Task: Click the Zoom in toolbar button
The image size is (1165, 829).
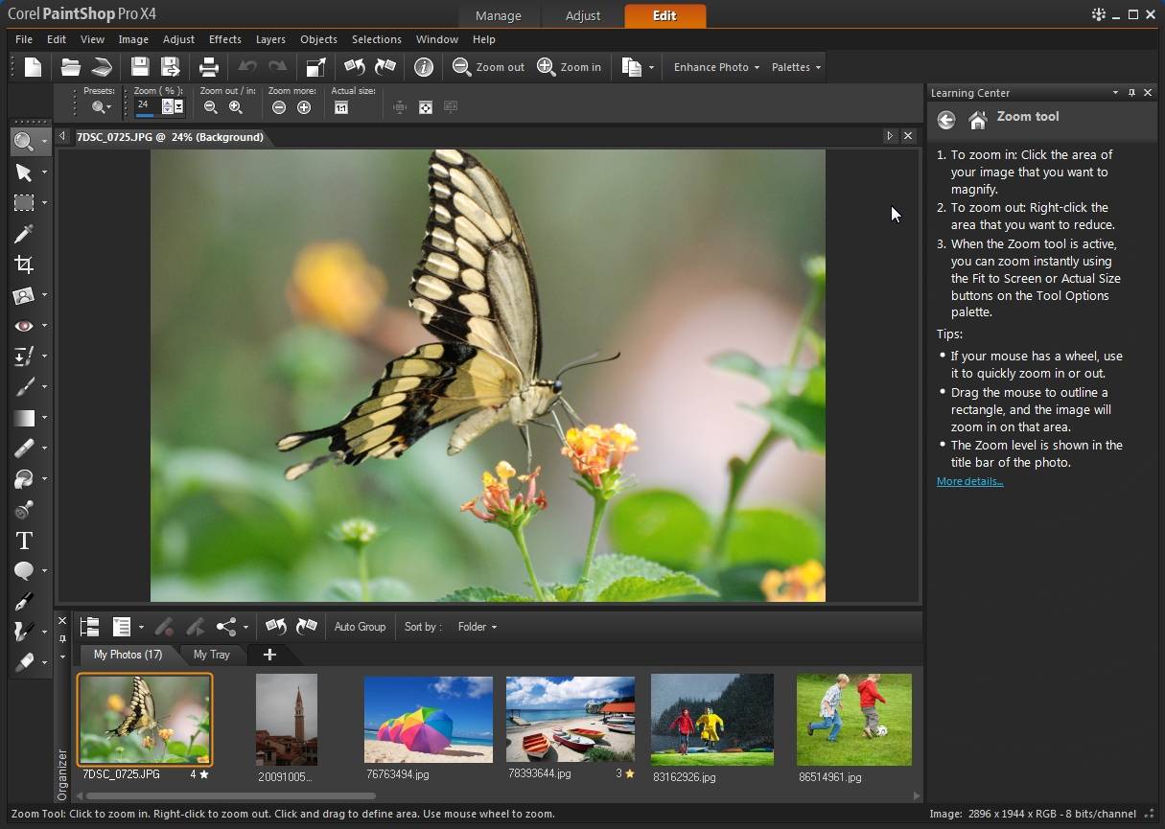Action: tap(570, 67)
